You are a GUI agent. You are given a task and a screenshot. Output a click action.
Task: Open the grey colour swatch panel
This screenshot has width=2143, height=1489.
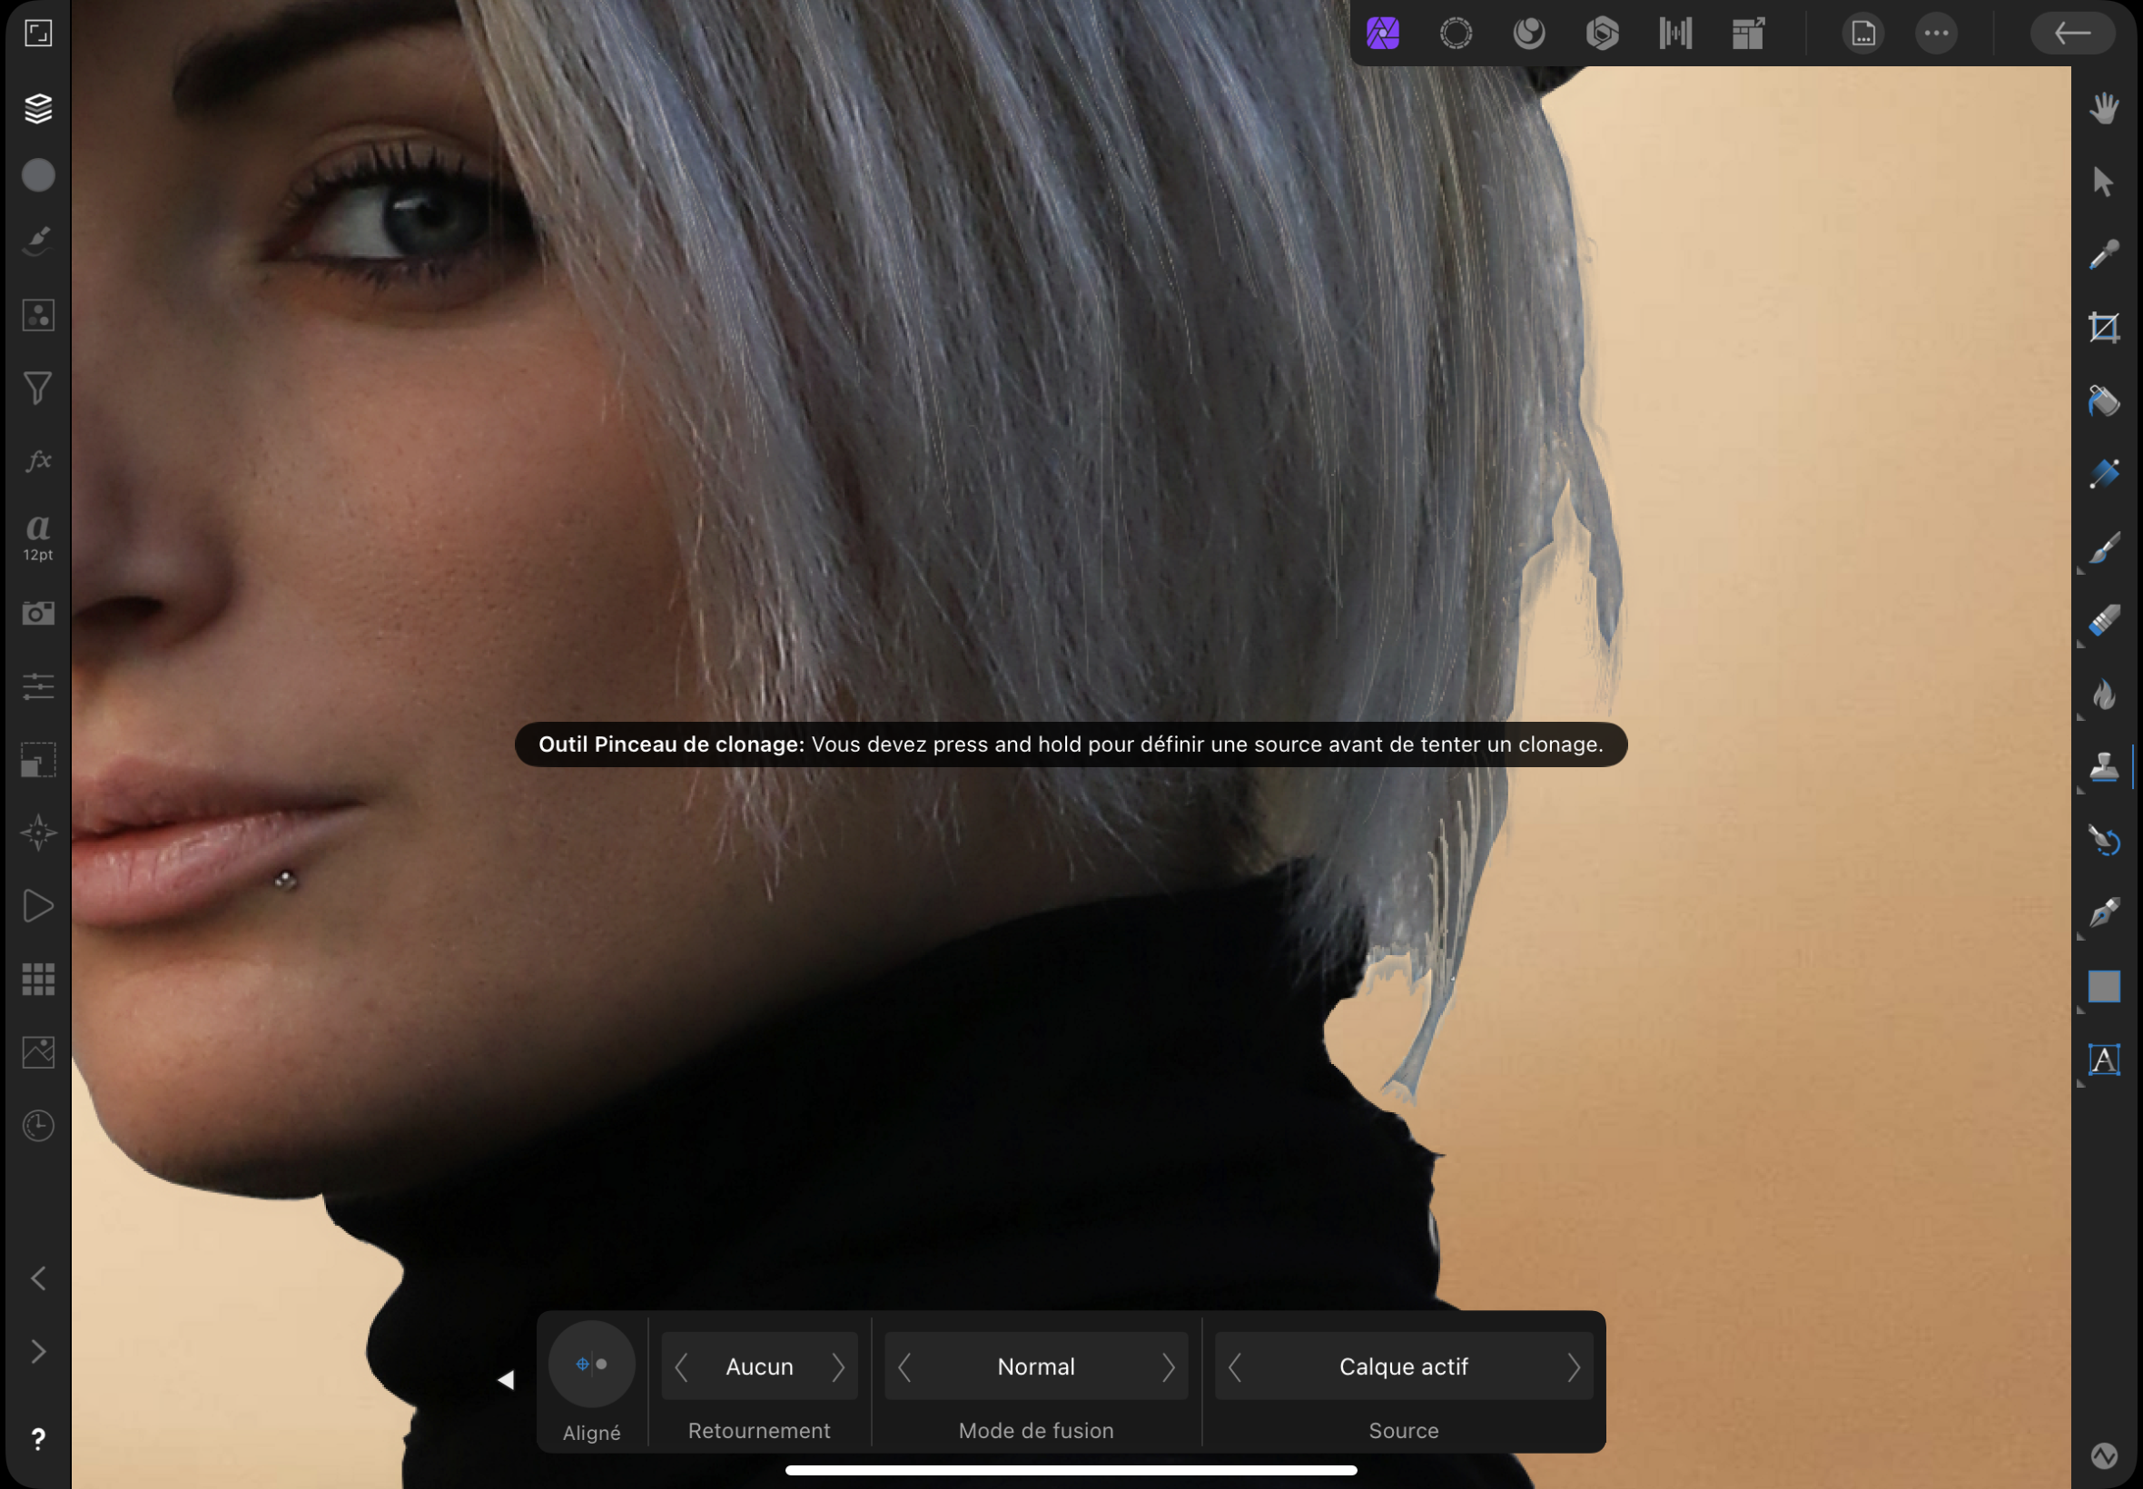[x=38, y=174]
